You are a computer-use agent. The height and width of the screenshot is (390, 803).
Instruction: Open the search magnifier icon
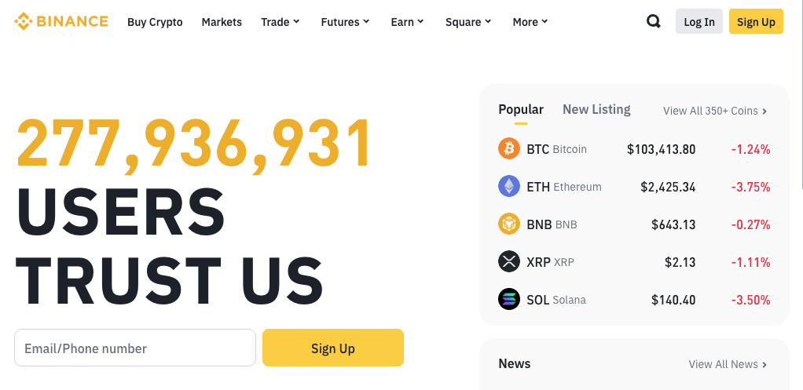(x=654, y=21)
